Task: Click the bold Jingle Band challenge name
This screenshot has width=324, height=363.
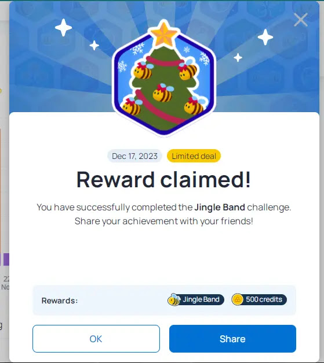Action: pyautogui.click(x=220, y=207)
